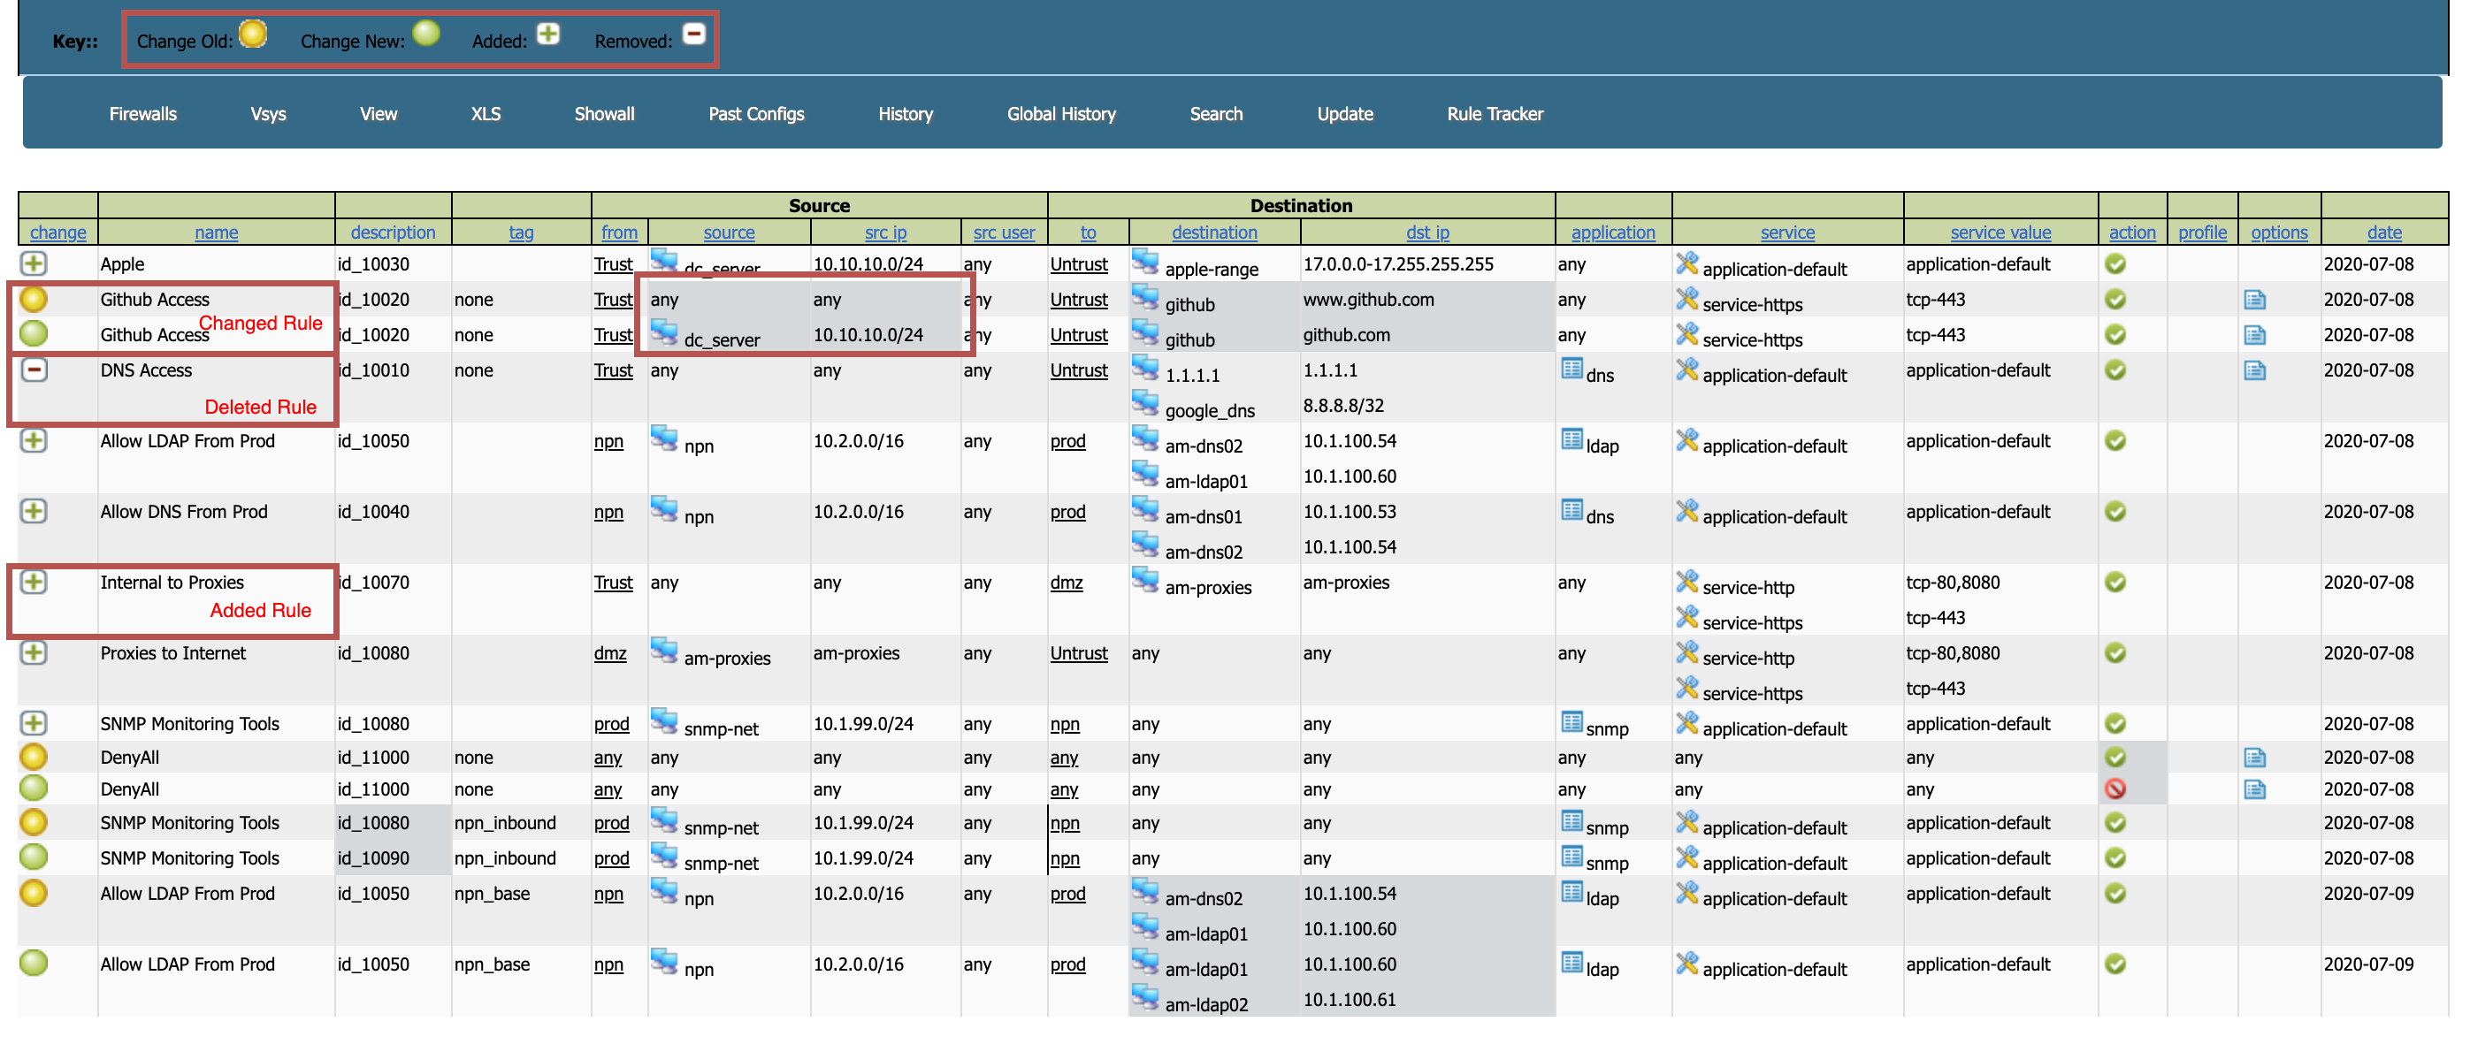Open Global History in the navigation bar
This screenshot has height=1044, width=2470.
1060,114
